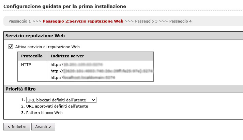Choose Passaggio 4 in the wizard steps
The image size is (243, 140).
(x=180, y=21)
